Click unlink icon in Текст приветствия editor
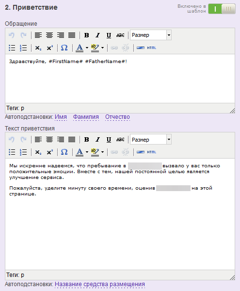Screen dimensions: 240x291 [126, 152]
